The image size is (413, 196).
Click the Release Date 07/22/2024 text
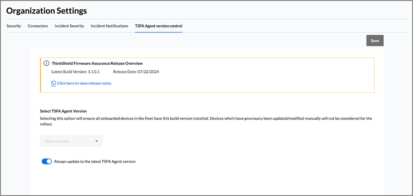136,72
